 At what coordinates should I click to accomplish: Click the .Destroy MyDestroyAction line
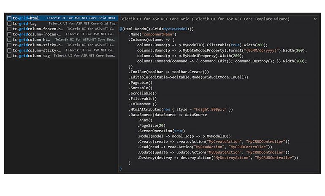coord(218,158)
